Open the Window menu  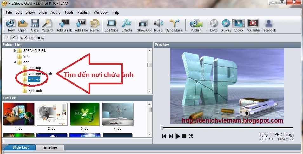101,12
